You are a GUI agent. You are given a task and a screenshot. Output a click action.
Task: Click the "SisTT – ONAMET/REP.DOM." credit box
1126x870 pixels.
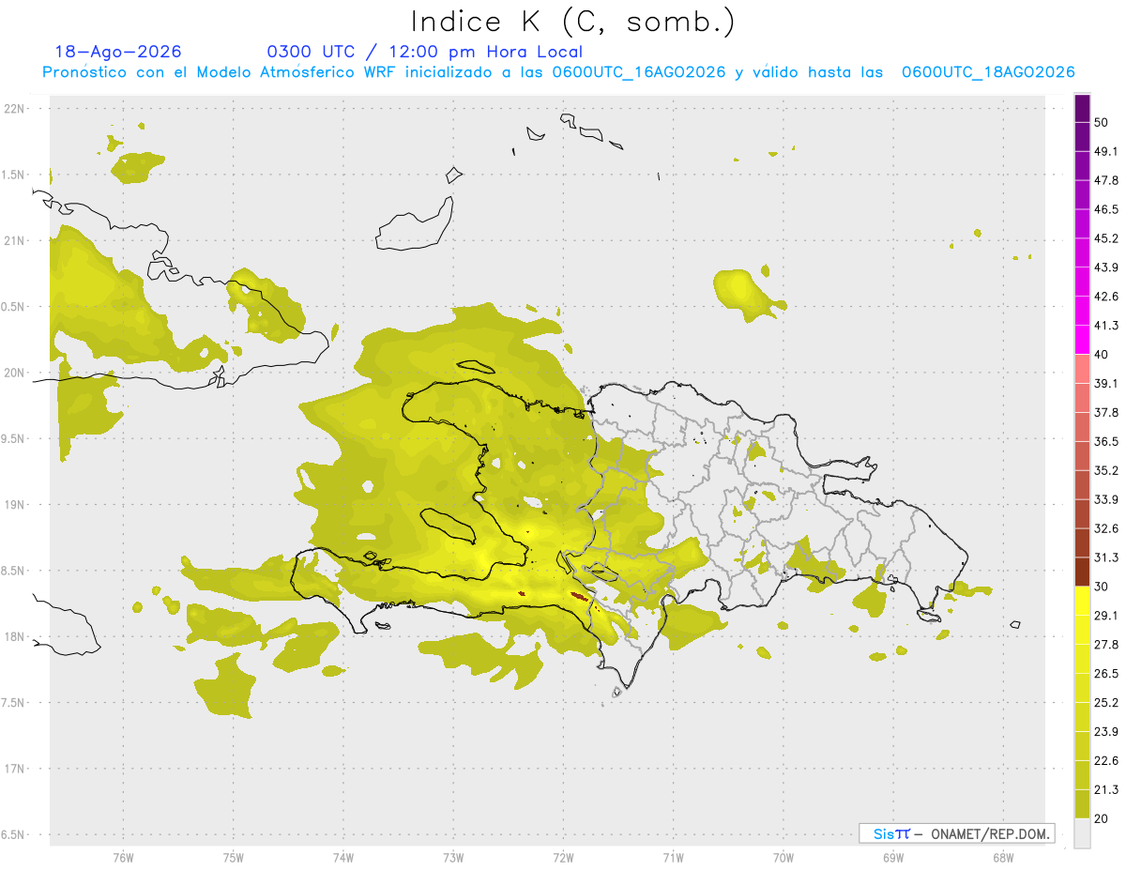957,833
